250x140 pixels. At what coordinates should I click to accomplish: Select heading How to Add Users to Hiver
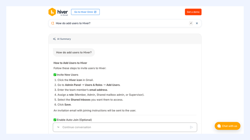click(70, 63)
